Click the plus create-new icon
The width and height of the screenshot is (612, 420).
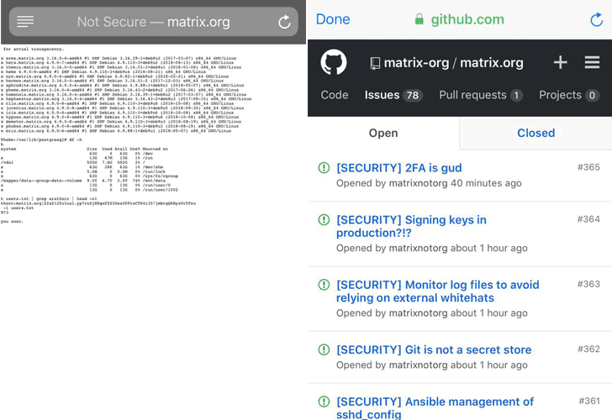pyautogui.click(x=560, y=62)
